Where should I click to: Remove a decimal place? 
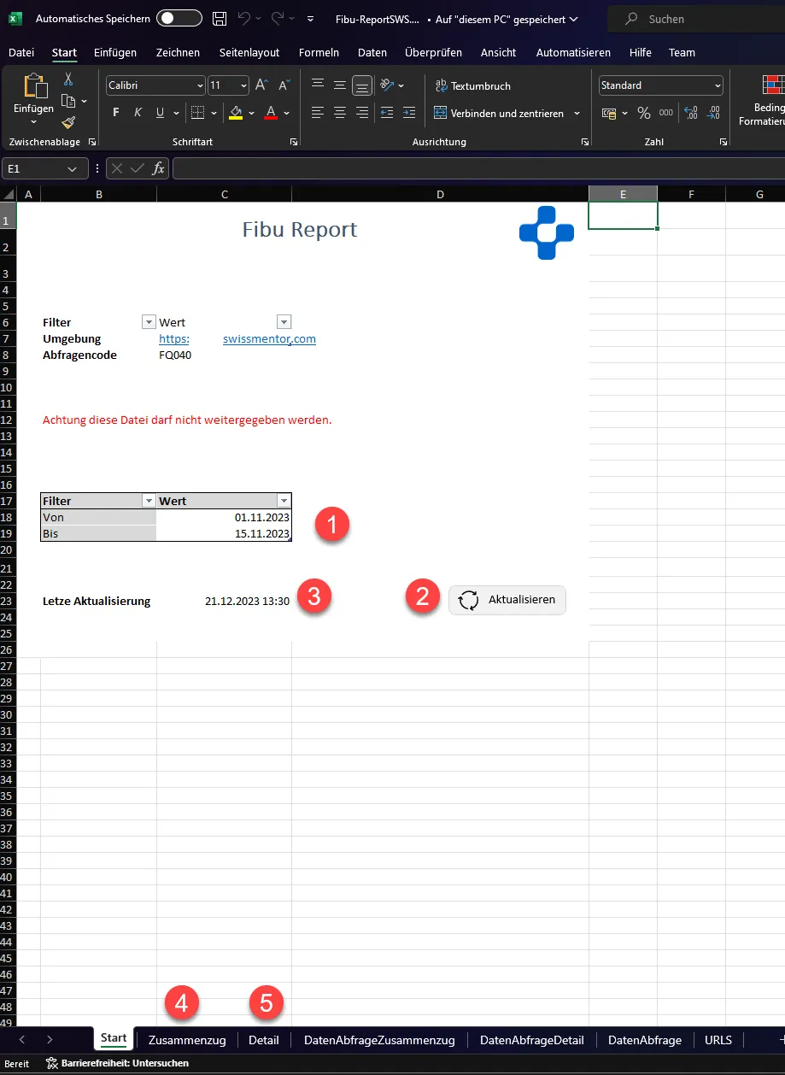point(714,114)
